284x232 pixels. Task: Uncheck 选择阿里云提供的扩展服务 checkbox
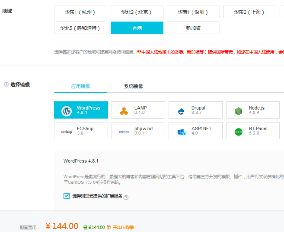(67, 196)
